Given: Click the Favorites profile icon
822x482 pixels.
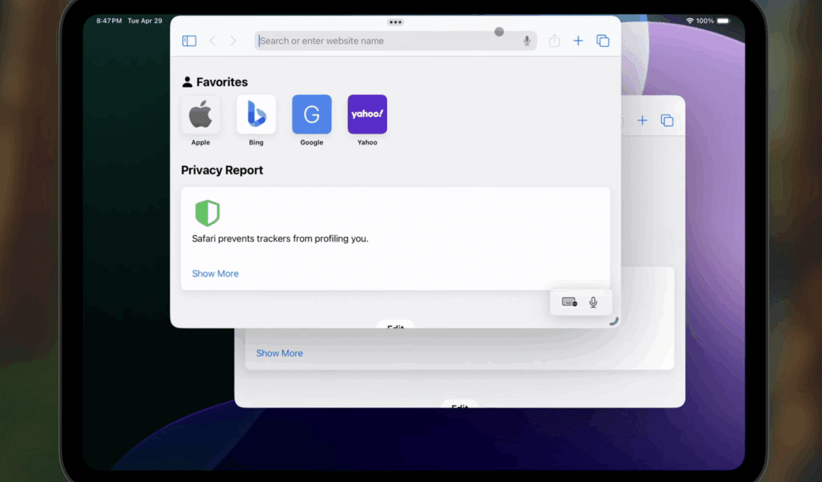Looking at the screenshot, I should click(187, 82).
